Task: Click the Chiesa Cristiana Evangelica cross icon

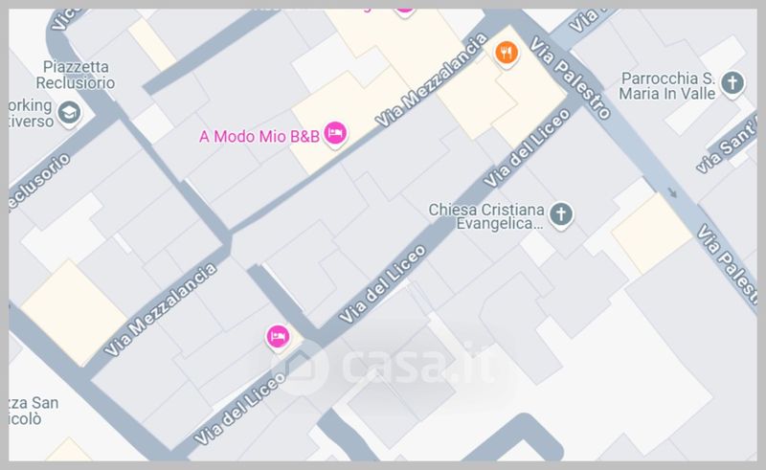Action: [x=561, y=215]
